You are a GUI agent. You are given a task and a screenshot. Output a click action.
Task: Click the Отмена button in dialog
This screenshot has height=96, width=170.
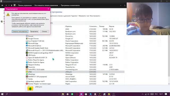click(x=44, y=31)
